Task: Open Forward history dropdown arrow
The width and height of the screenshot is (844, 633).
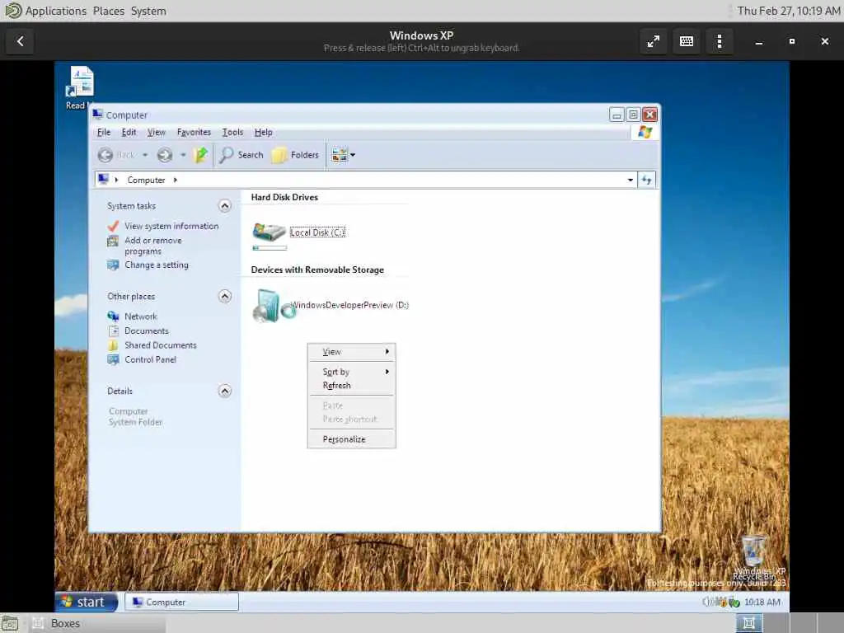Action: (x=183, y=155)
